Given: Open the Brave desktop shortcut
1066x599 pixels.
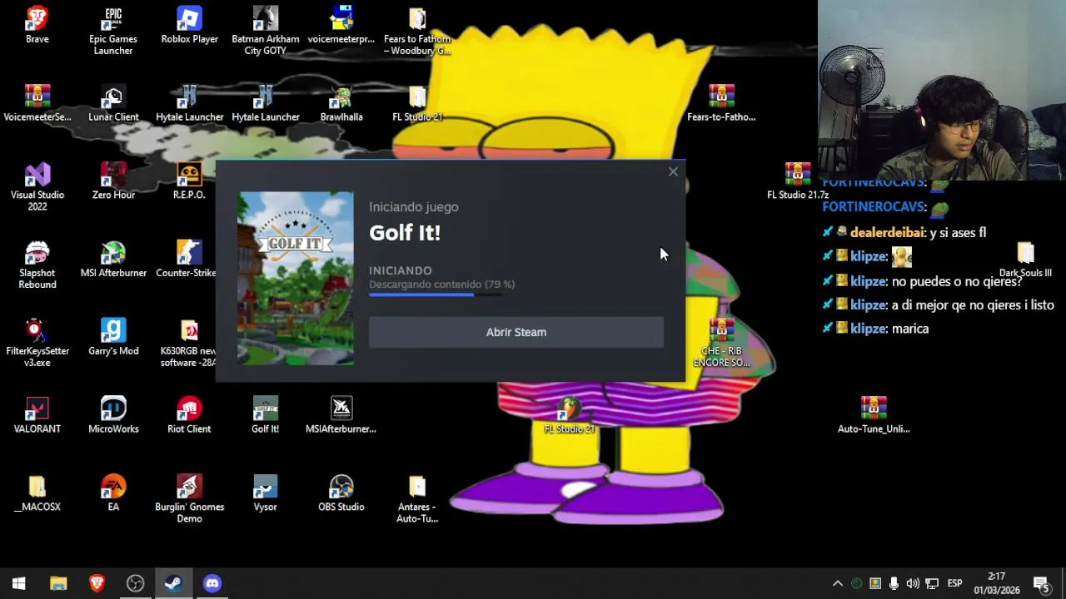Looking at the screenshot, I should (x=37, y=26).
